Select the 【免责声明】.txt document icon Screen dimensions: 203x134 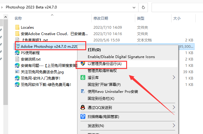click(17, 40)
